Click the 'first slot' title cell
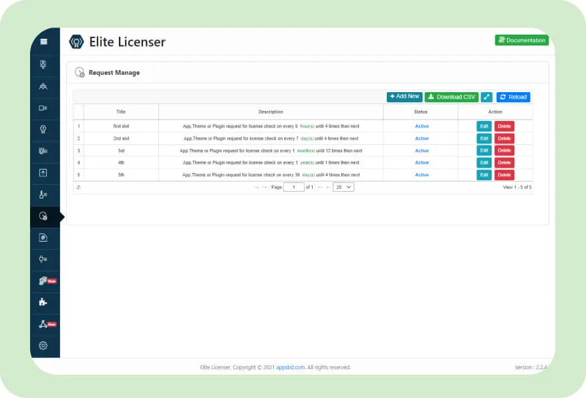 tap(121, 126)
